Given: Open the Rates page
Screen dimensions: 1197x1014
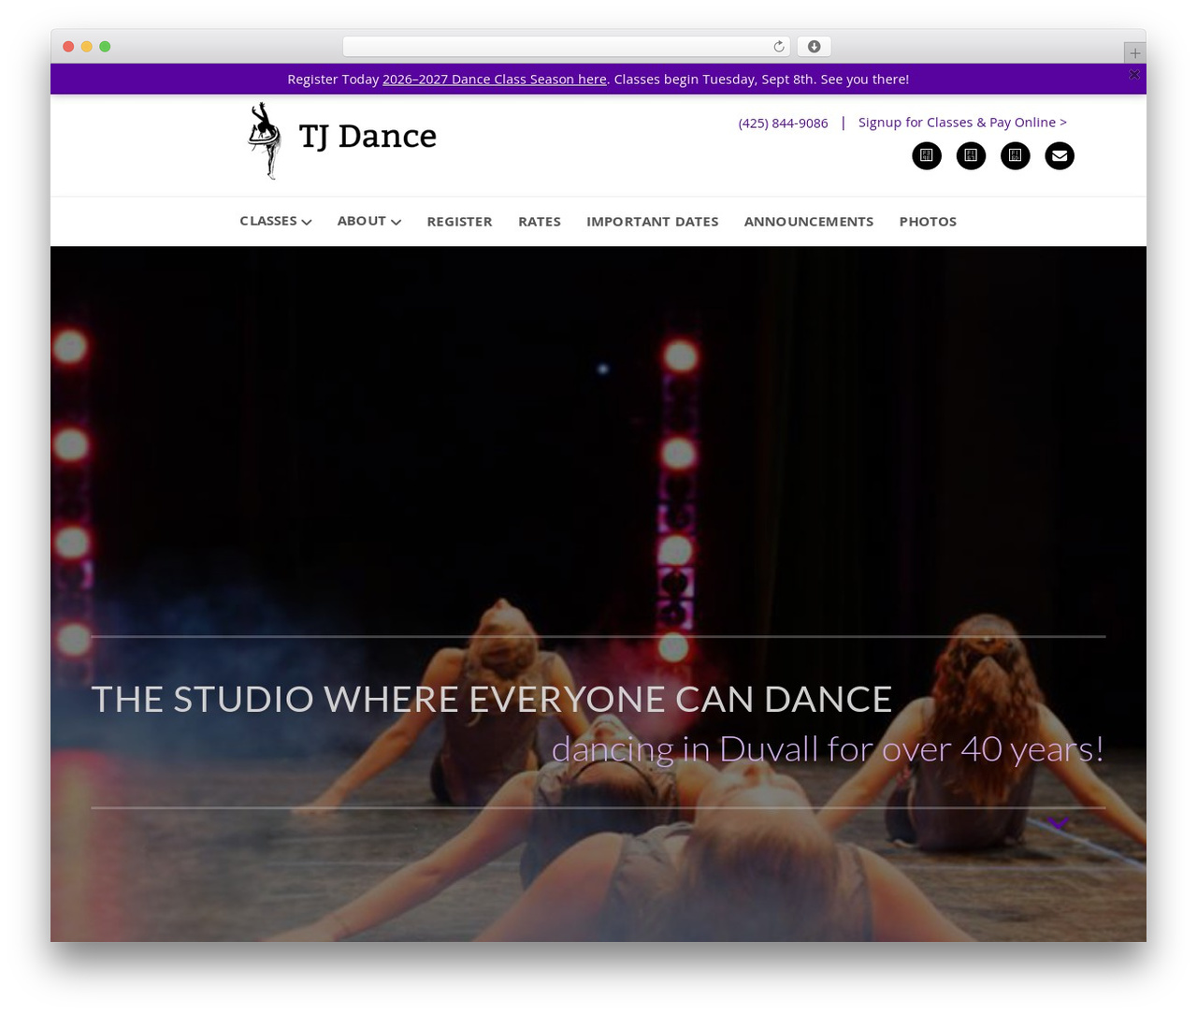Looking at the screenshot, I should [540, 222].
